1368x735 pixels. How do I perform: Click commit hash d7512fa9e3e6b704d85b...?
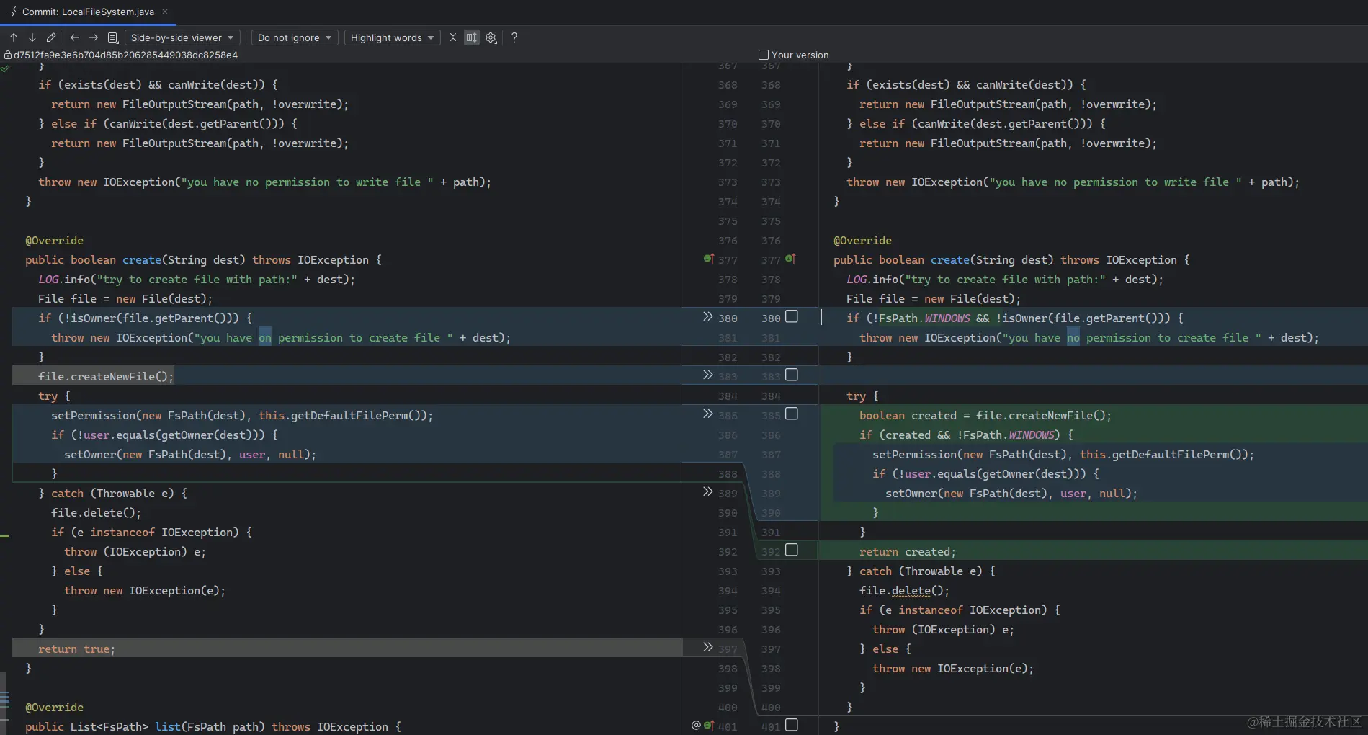point(125,55)
